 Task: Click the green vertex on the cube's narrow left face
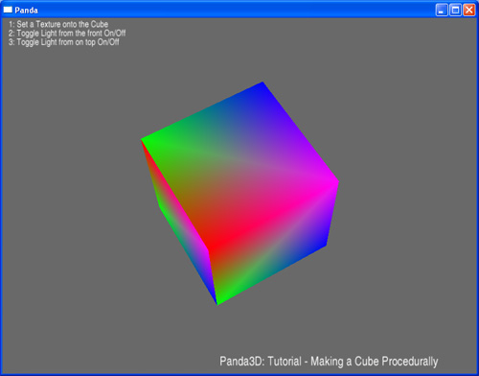point(159,206)
